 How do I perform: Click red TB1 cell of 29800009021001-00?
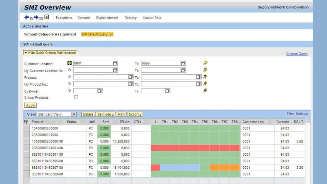point(165,148)
